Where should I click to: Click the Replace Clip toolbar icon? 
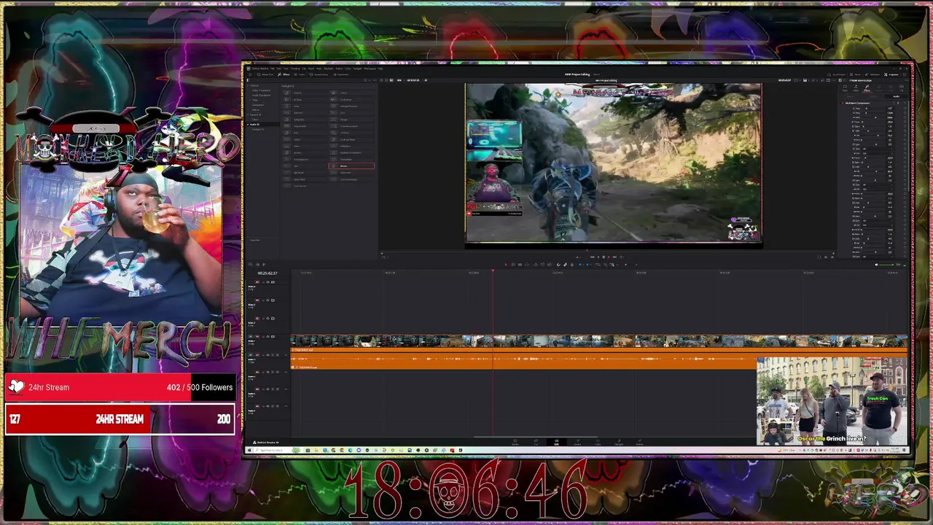click(549, 264)
